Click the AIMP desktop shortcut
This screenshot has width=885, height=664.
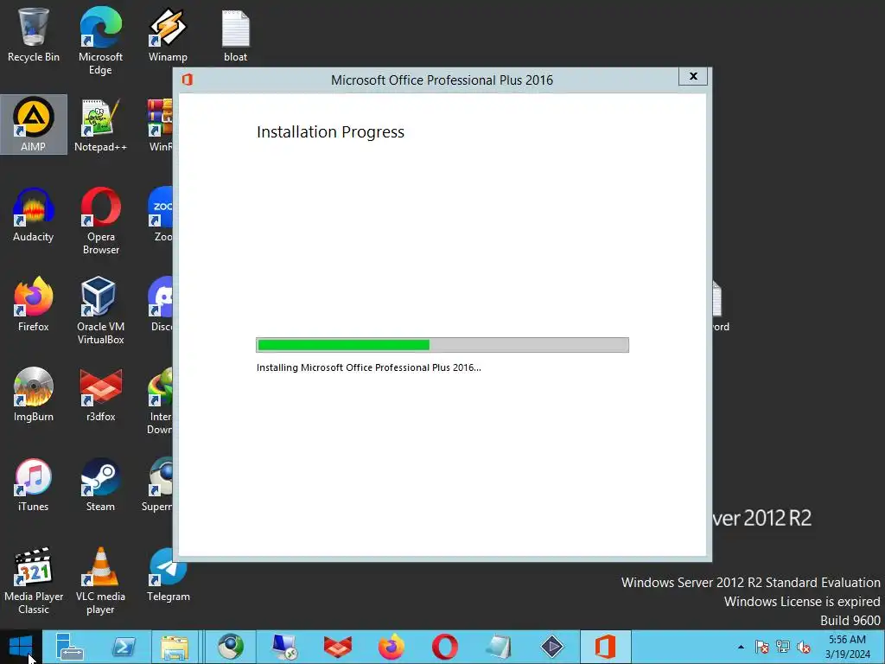coord(34,124)
